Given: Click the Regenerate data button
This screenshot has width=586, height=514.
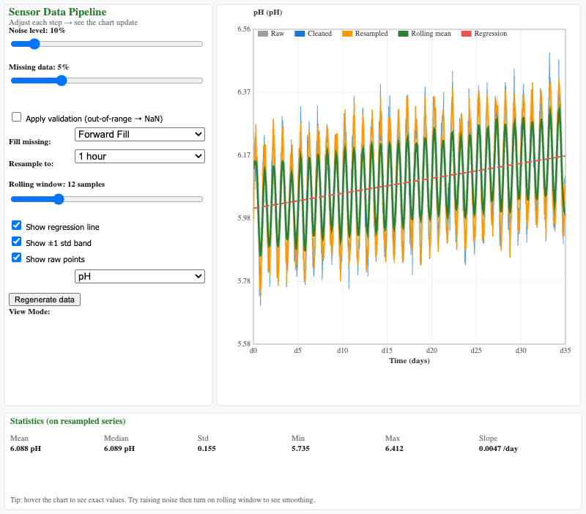Looking at the screenshot, I should coord(45,299).
